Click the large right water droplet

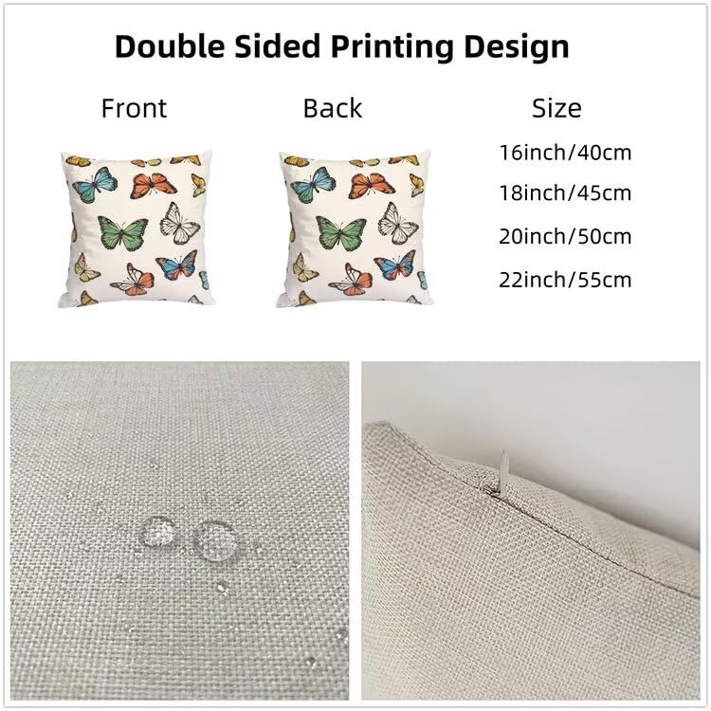[x=213, y=540]
